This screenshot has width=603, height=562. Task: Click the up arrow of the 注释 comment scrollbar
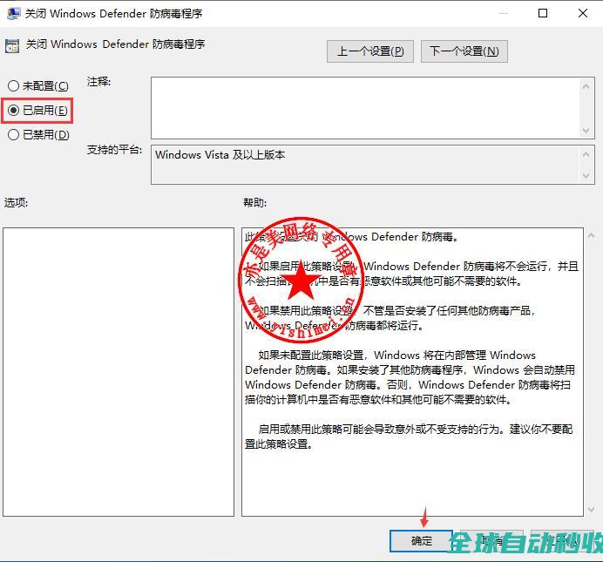586,85
